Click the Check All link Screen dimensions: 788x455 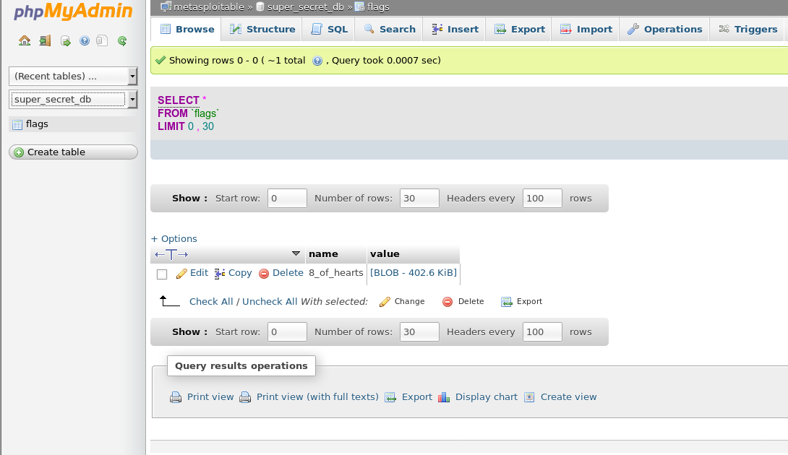[211, 301]
